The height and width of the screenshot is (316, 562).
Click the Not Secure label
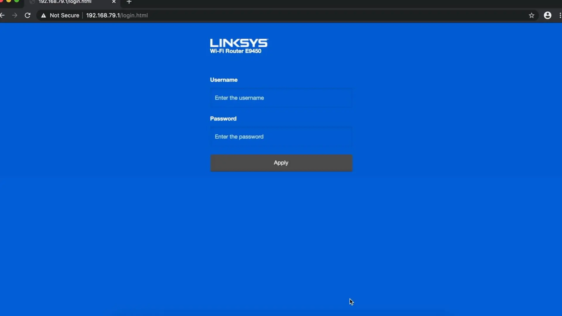point(64,16)
